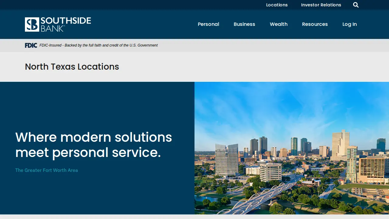The height and width of the screenshot is (219, 389).
Task: Open Investor Relations link
Action: 321,5
